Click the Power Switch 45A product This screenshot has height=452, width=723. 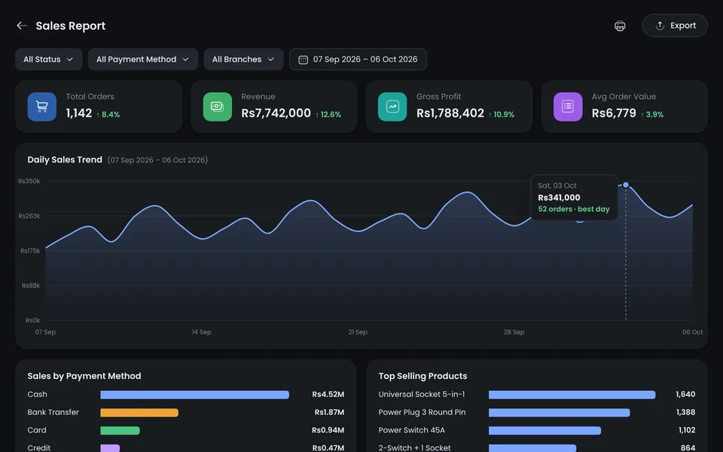[412, 430]
